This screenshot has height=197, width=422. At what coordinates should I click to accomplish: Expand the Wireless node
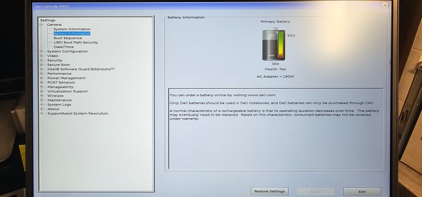click(x=41, y=96)
